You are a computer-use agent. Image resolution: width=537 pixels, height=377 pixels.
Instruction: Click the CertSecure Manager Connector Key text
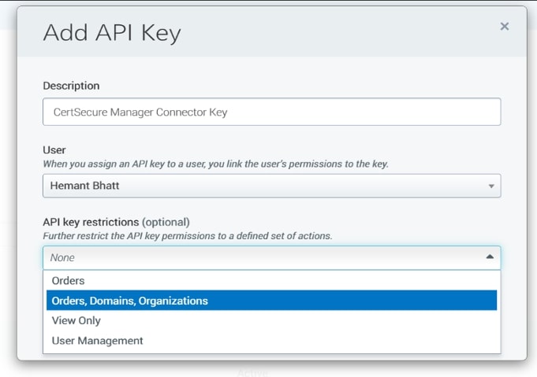tap(140, 112)
